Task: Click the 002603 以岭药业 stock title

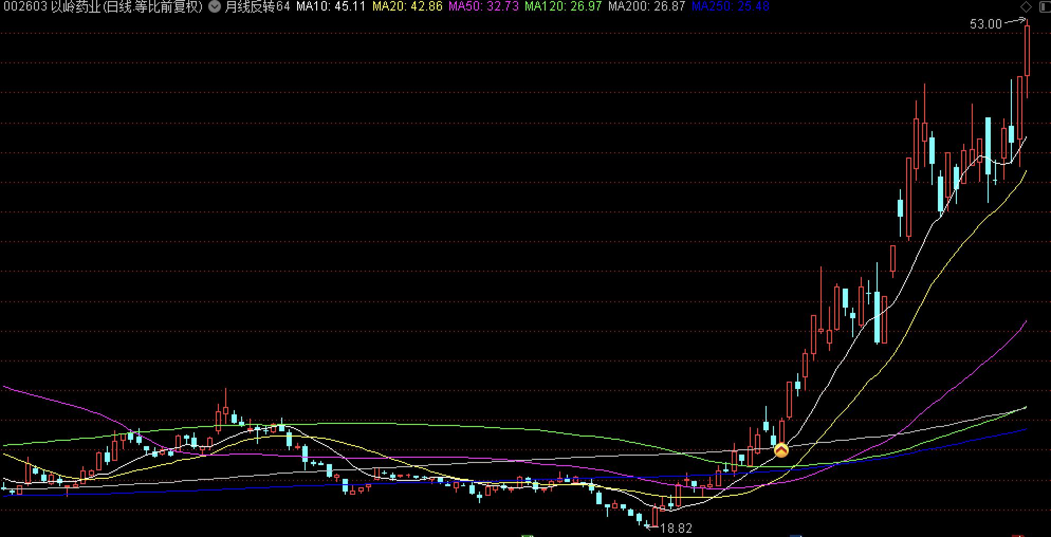Action: click(x=102, y=6)
